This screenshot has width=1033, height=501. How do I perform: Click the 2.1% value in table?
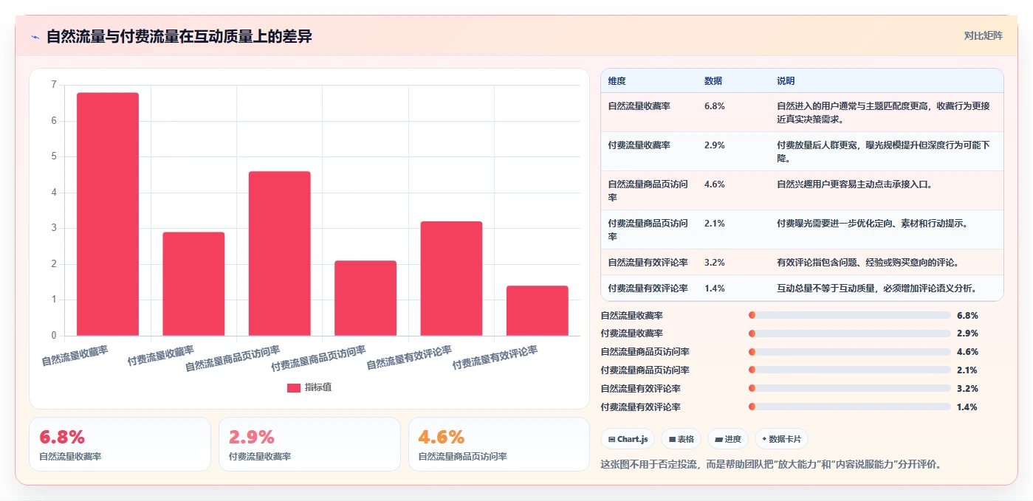(715, 223)
